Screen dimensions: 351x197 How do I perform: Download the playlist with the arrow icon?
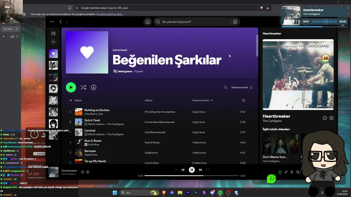click(94, 87)
